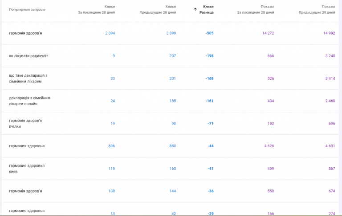
Task: Sort by Клики Предыдущие 28 дней header
Action: point(158,9)
